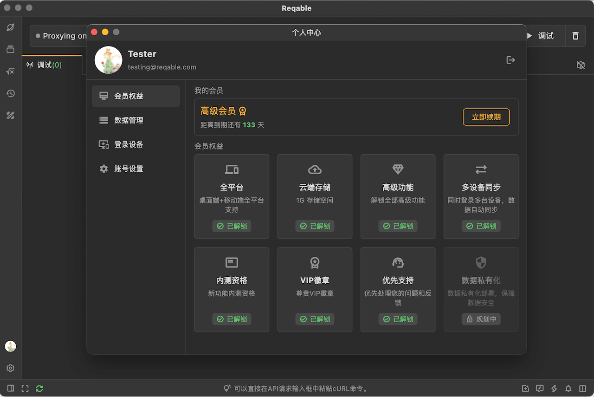Viewport: 594px width, 397px height.
Task: Click the green sync icon in status bar
Action: [39, 388]
